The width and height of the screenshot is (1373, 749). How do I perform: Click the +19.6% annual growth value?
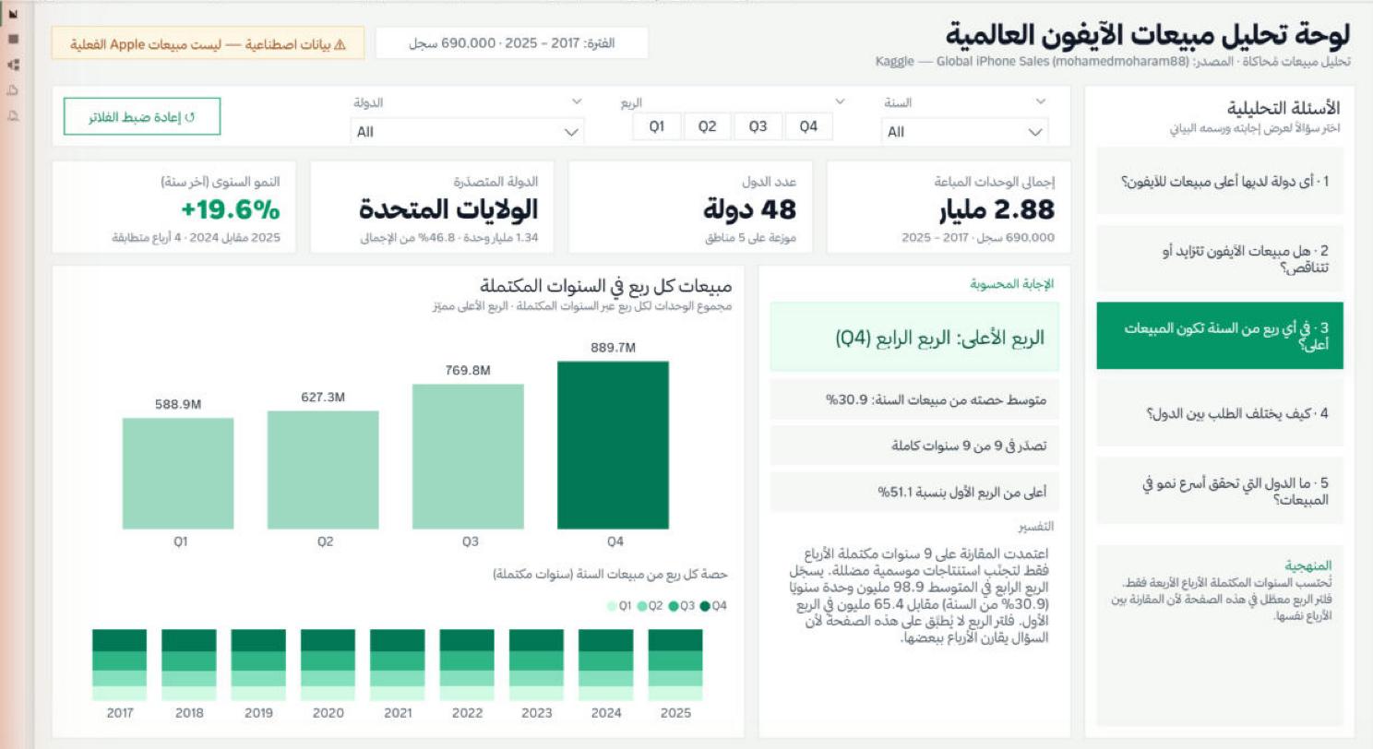(x=231, y=210)
